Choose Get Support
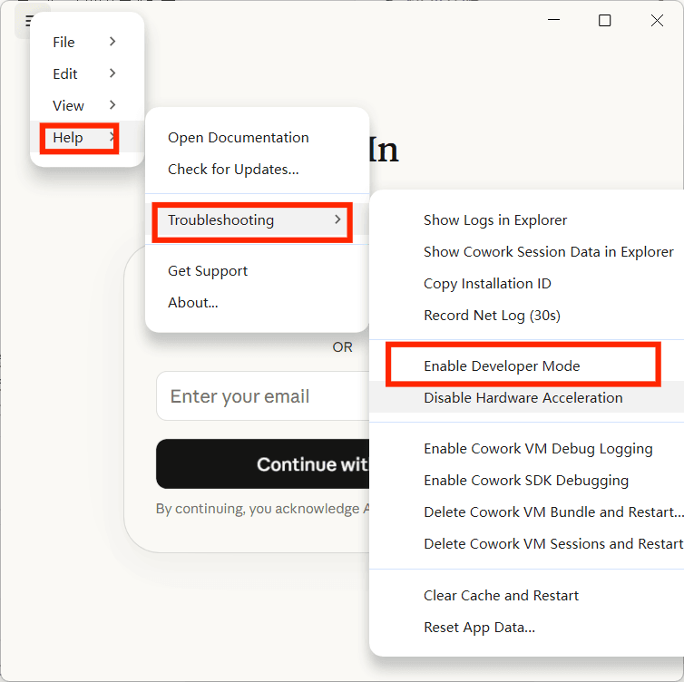The image size is (684, 682). coord(257,271)
